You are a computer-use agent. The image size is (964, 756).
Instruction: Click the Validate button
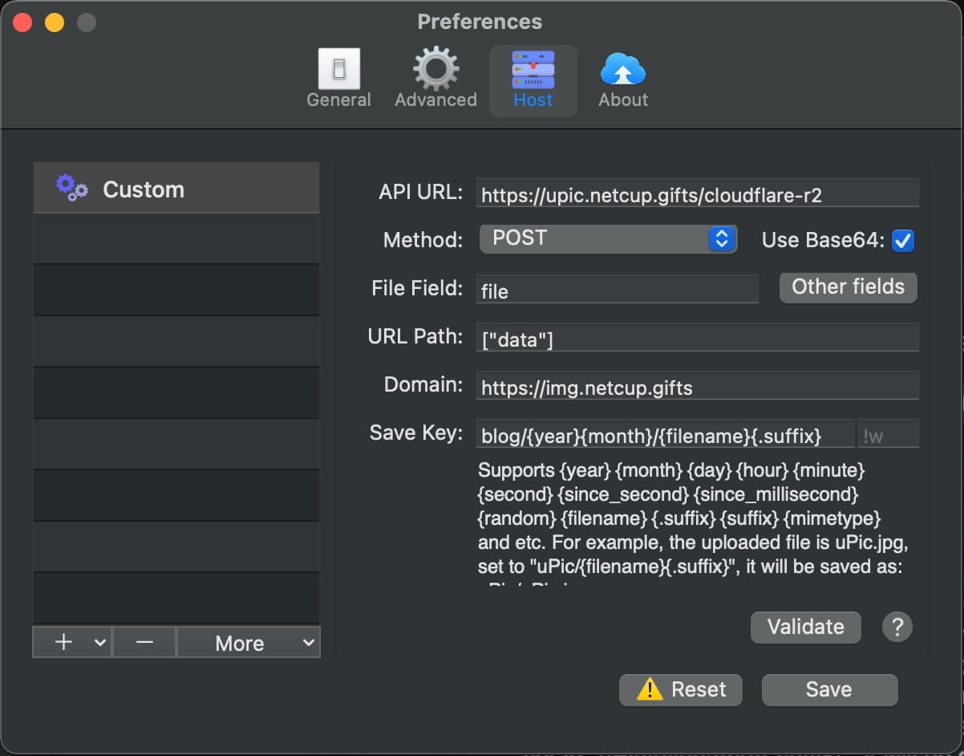click(805, 628)
